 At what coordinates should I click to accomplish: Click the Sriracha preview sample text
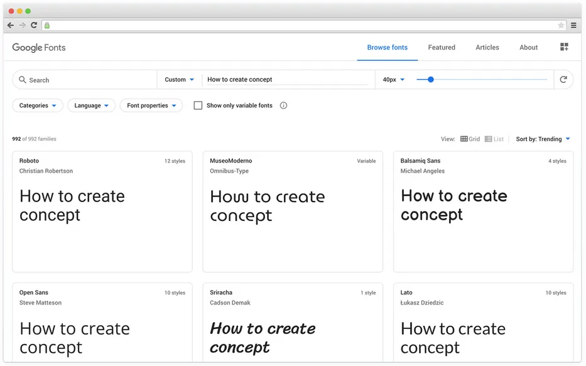pyautogui.click(x=263, y=338)
